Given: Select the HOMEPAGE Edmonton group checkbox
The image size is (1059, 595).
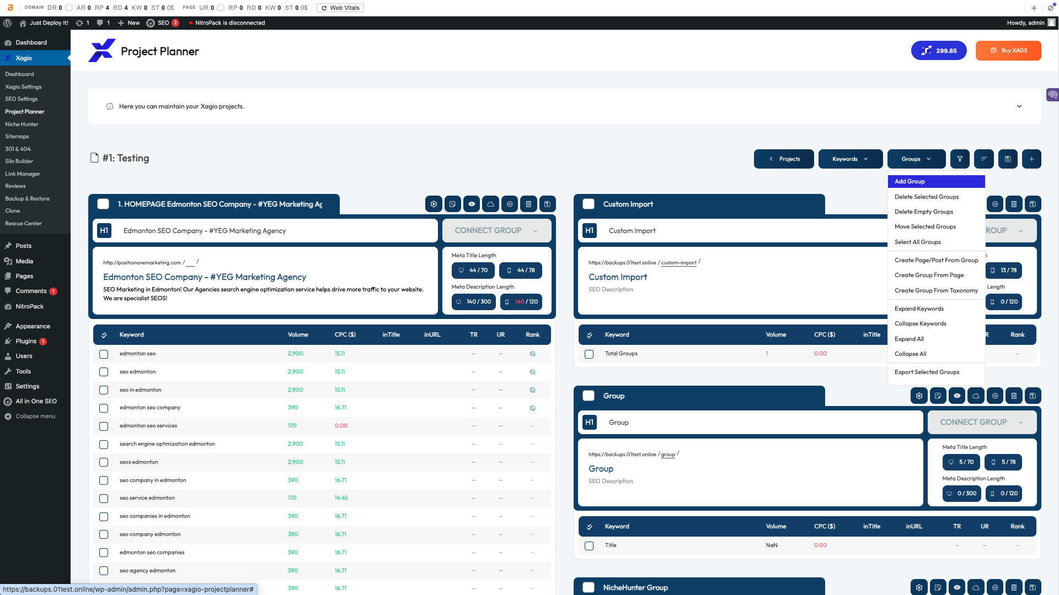Looking at the screenshot, I should click(x=103, y=204).
